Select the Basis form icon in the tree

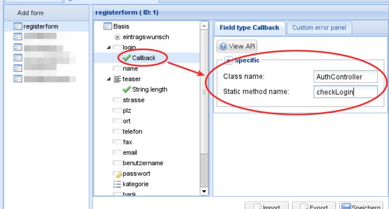[x=108, y=26]
